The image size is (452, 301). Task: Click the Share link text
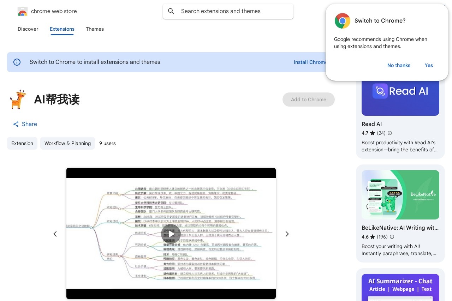pos(29,124)
